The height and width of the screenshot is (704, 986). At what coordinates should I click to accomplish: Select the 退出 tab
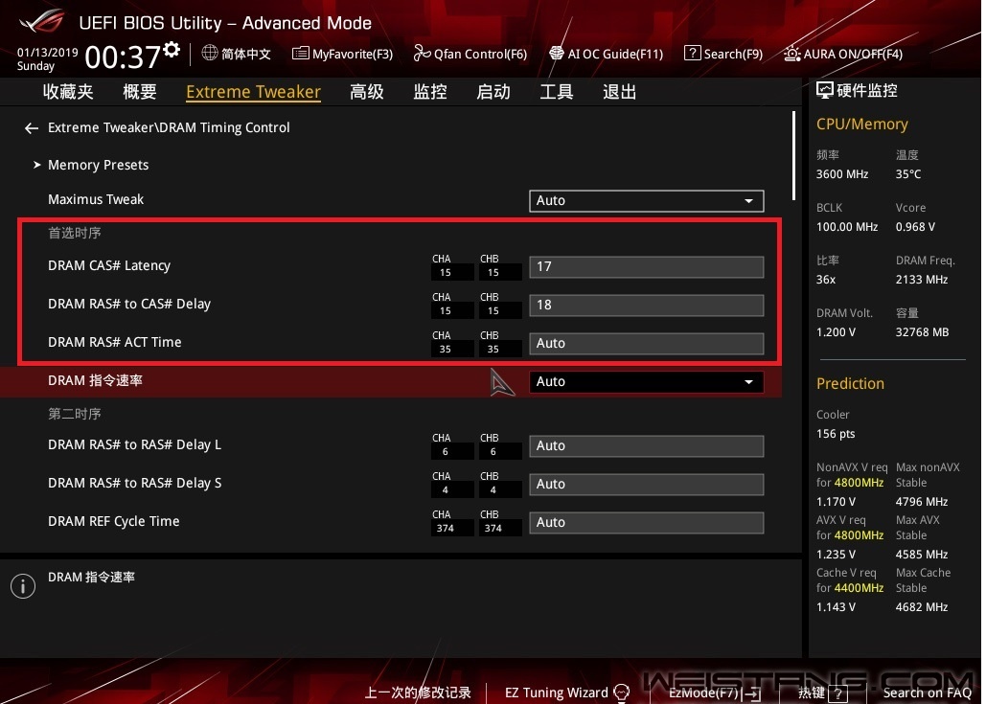pos(619,92)
